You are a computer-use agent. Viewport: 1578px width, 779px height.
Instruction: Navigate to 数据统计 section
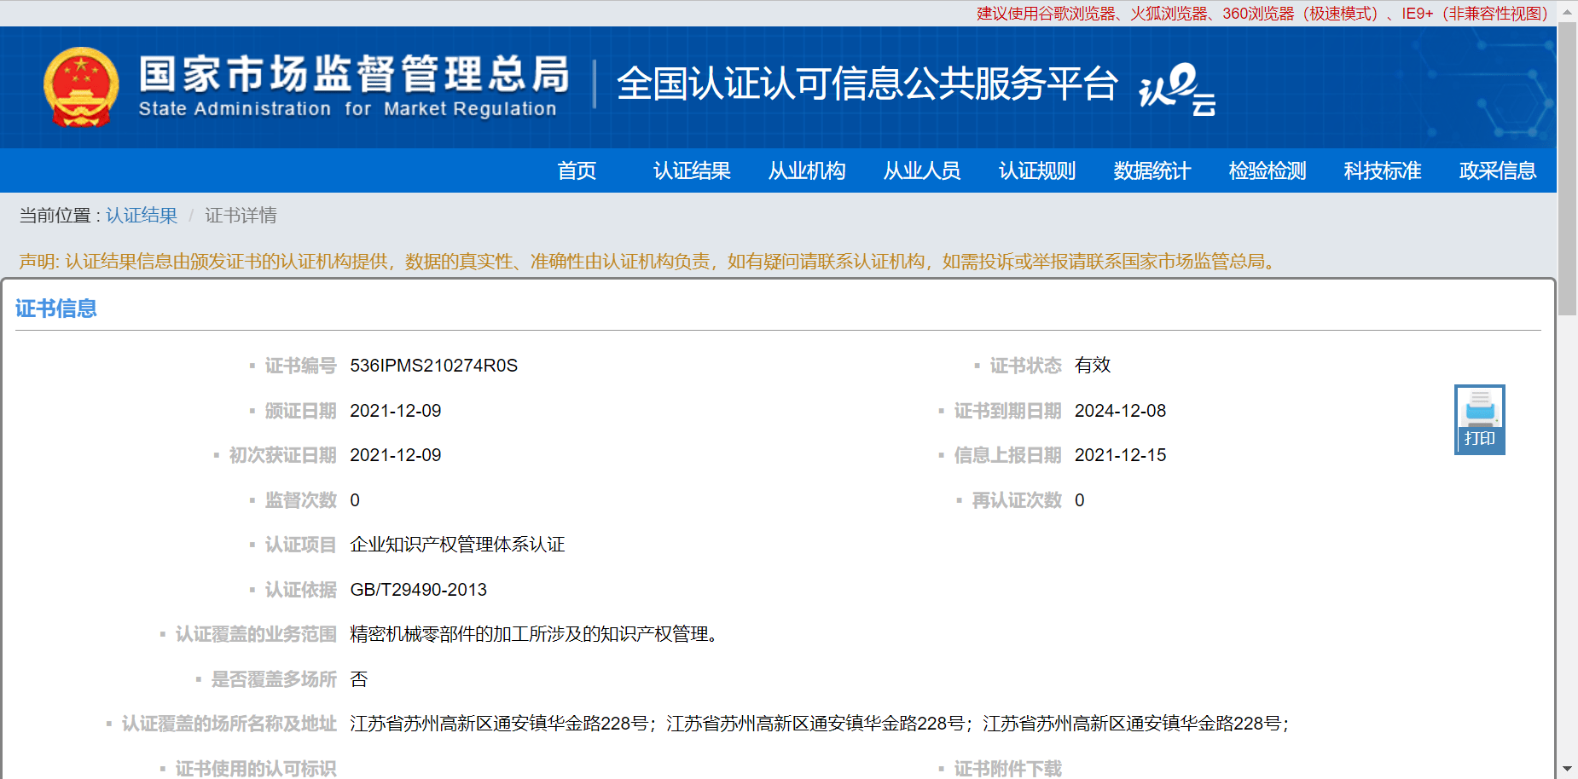1152,170
